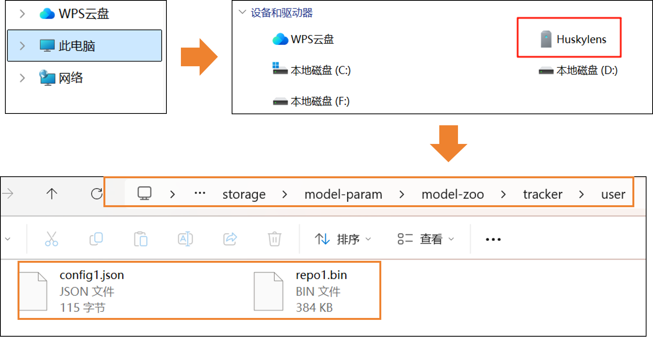The width and height of the screenshot is (653, 337).
Task: Click the Paste clipboard icon
Action: pyautogui.click(x=141, y=239)
